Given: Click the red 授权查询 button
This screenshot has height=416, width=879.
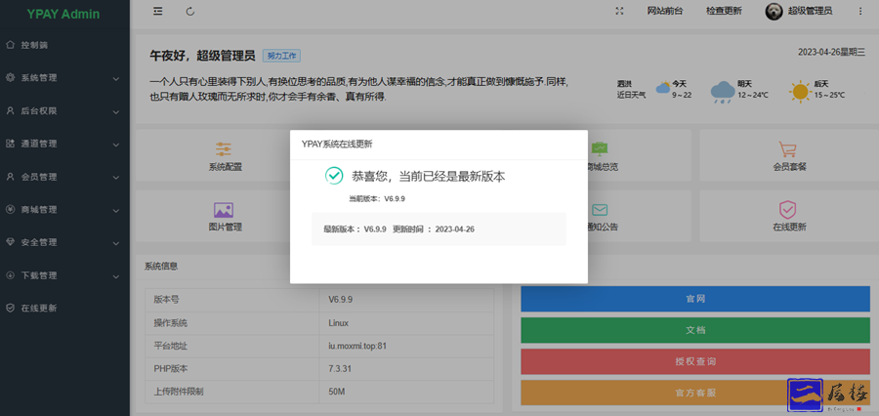Looking at the screenshot, I should tap(695, 361).
